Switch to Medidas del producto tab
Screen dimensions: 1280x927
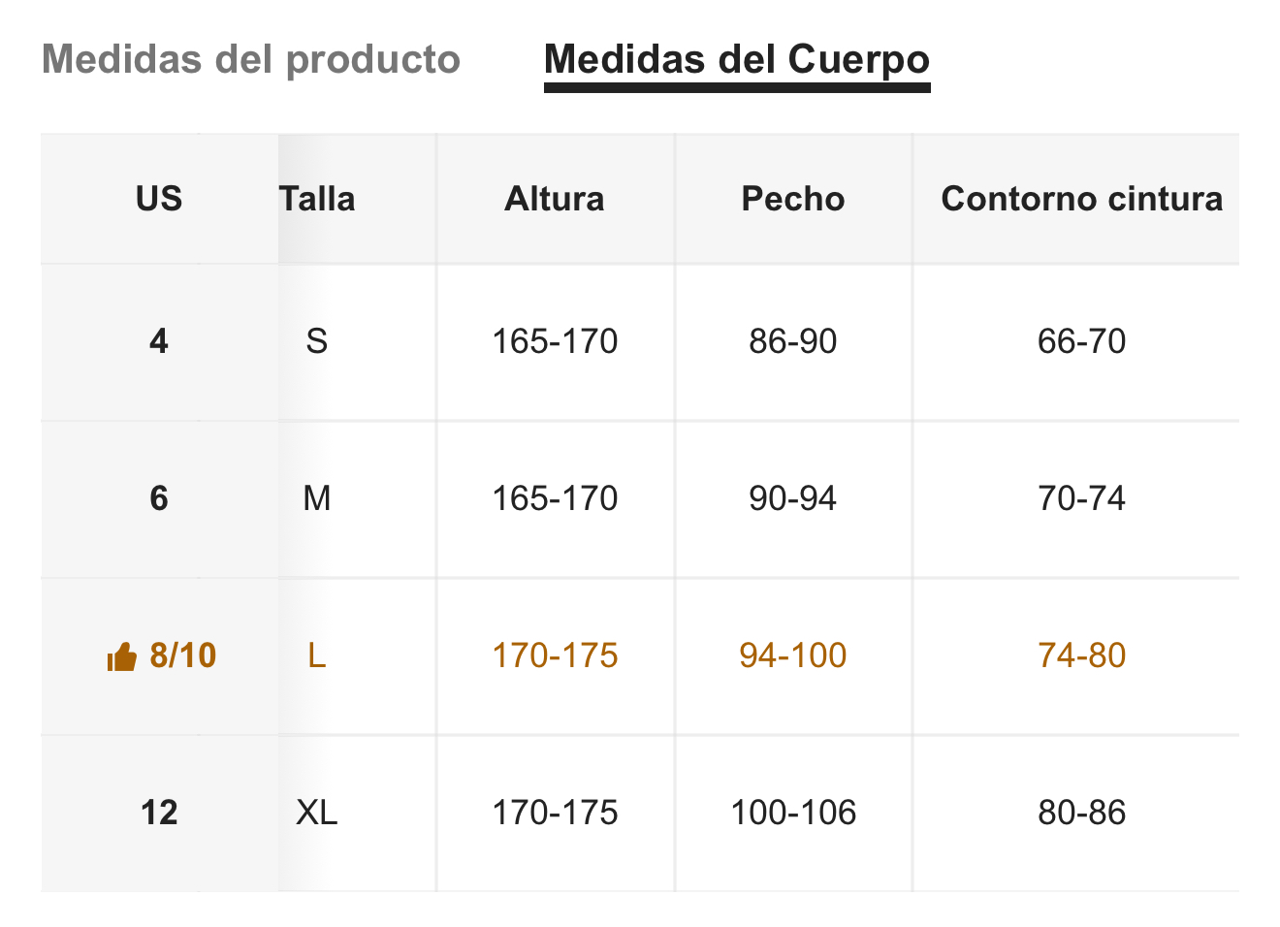coord(251,59)
